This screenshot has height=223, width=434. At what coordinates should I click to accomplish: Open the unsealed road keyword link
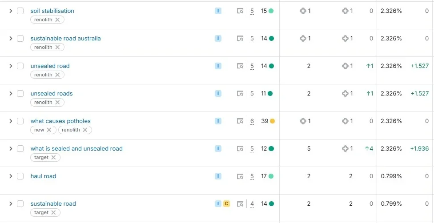click(x=50, y=66)
